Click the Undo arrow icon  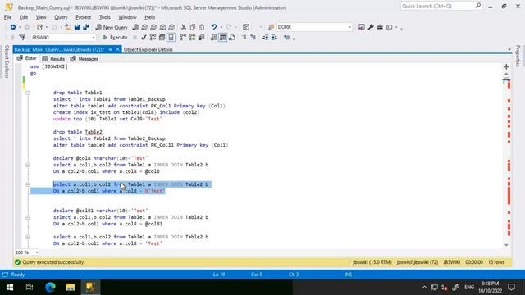coord(213,27)
